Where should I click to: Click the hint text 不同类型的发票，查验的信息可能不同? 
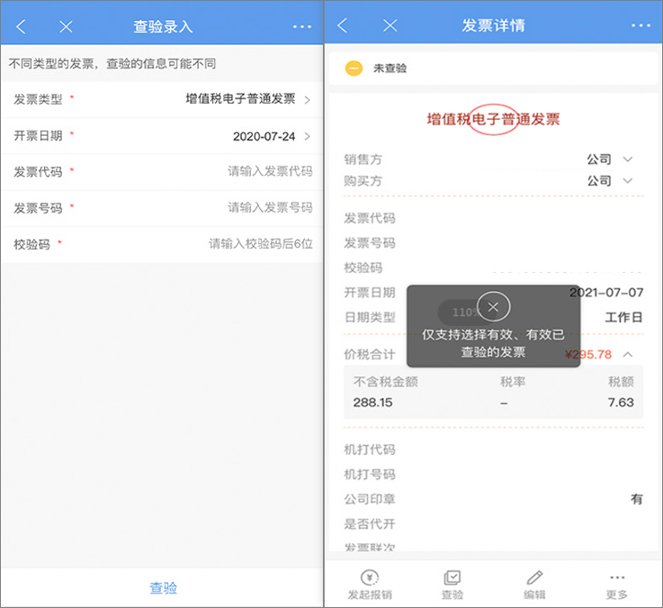(112, 64)
